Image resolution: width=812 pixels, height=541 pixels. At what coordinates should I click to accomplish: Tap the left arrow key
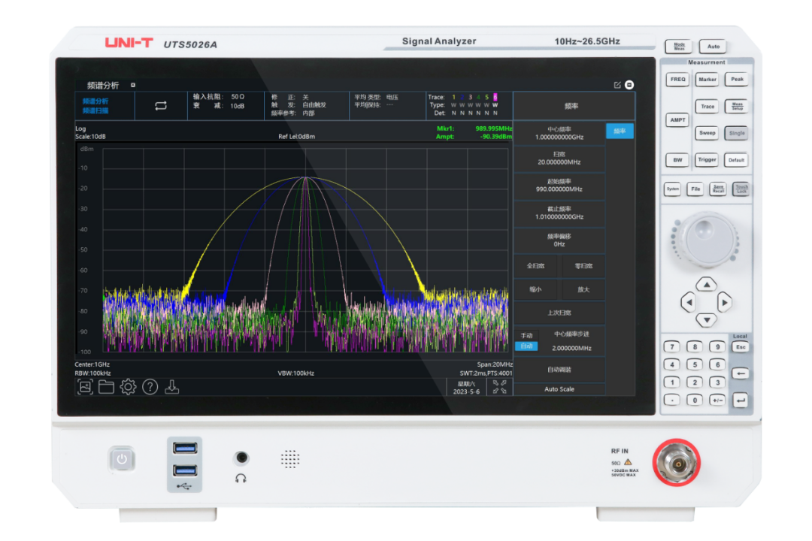[x=688, y=302]
